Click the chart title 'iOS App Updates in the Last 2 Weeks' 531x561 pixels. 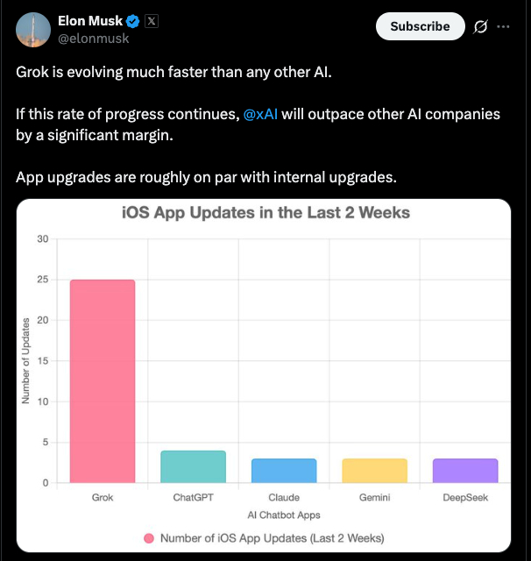[x=265, y=213]
